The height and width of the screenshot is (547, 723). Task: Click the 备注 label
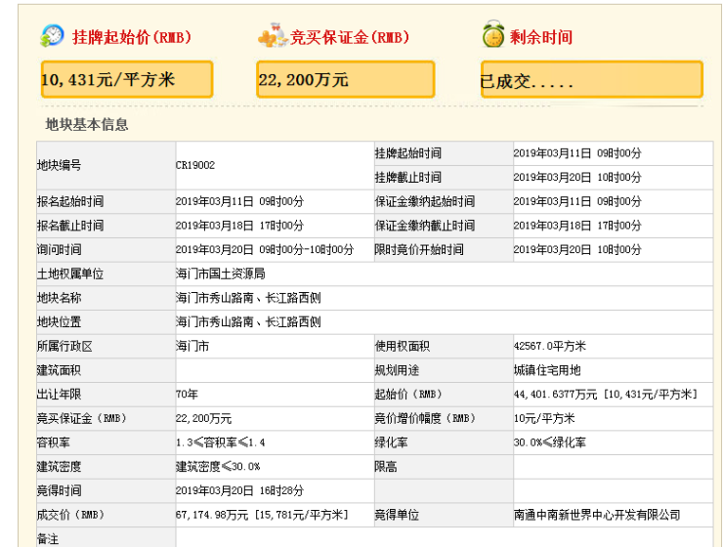(x=48, y=539)
